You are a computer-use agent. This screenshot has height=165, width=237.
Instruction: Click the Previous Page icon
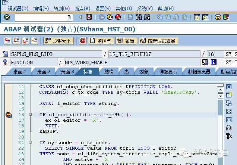tap(168, 17)
